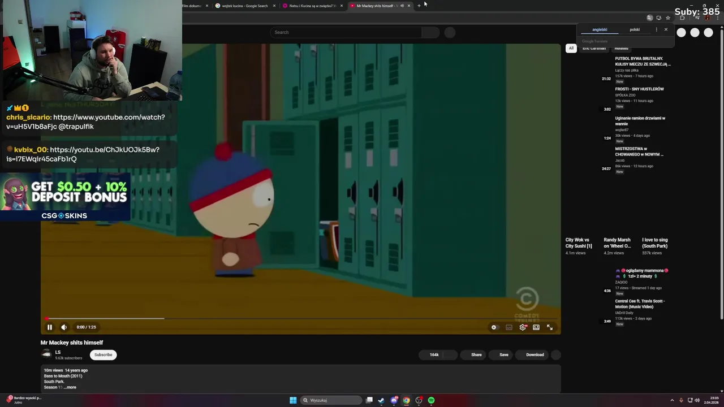
Task: Expand the description with ...more
Action: click(70, 387)
